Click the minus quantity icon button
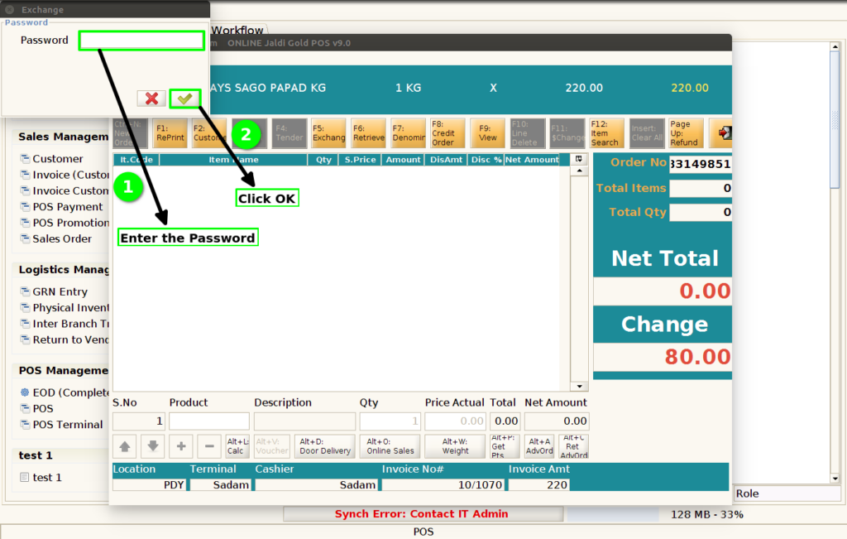The height and width of the screenshot is (539, 847). (209, 446)
